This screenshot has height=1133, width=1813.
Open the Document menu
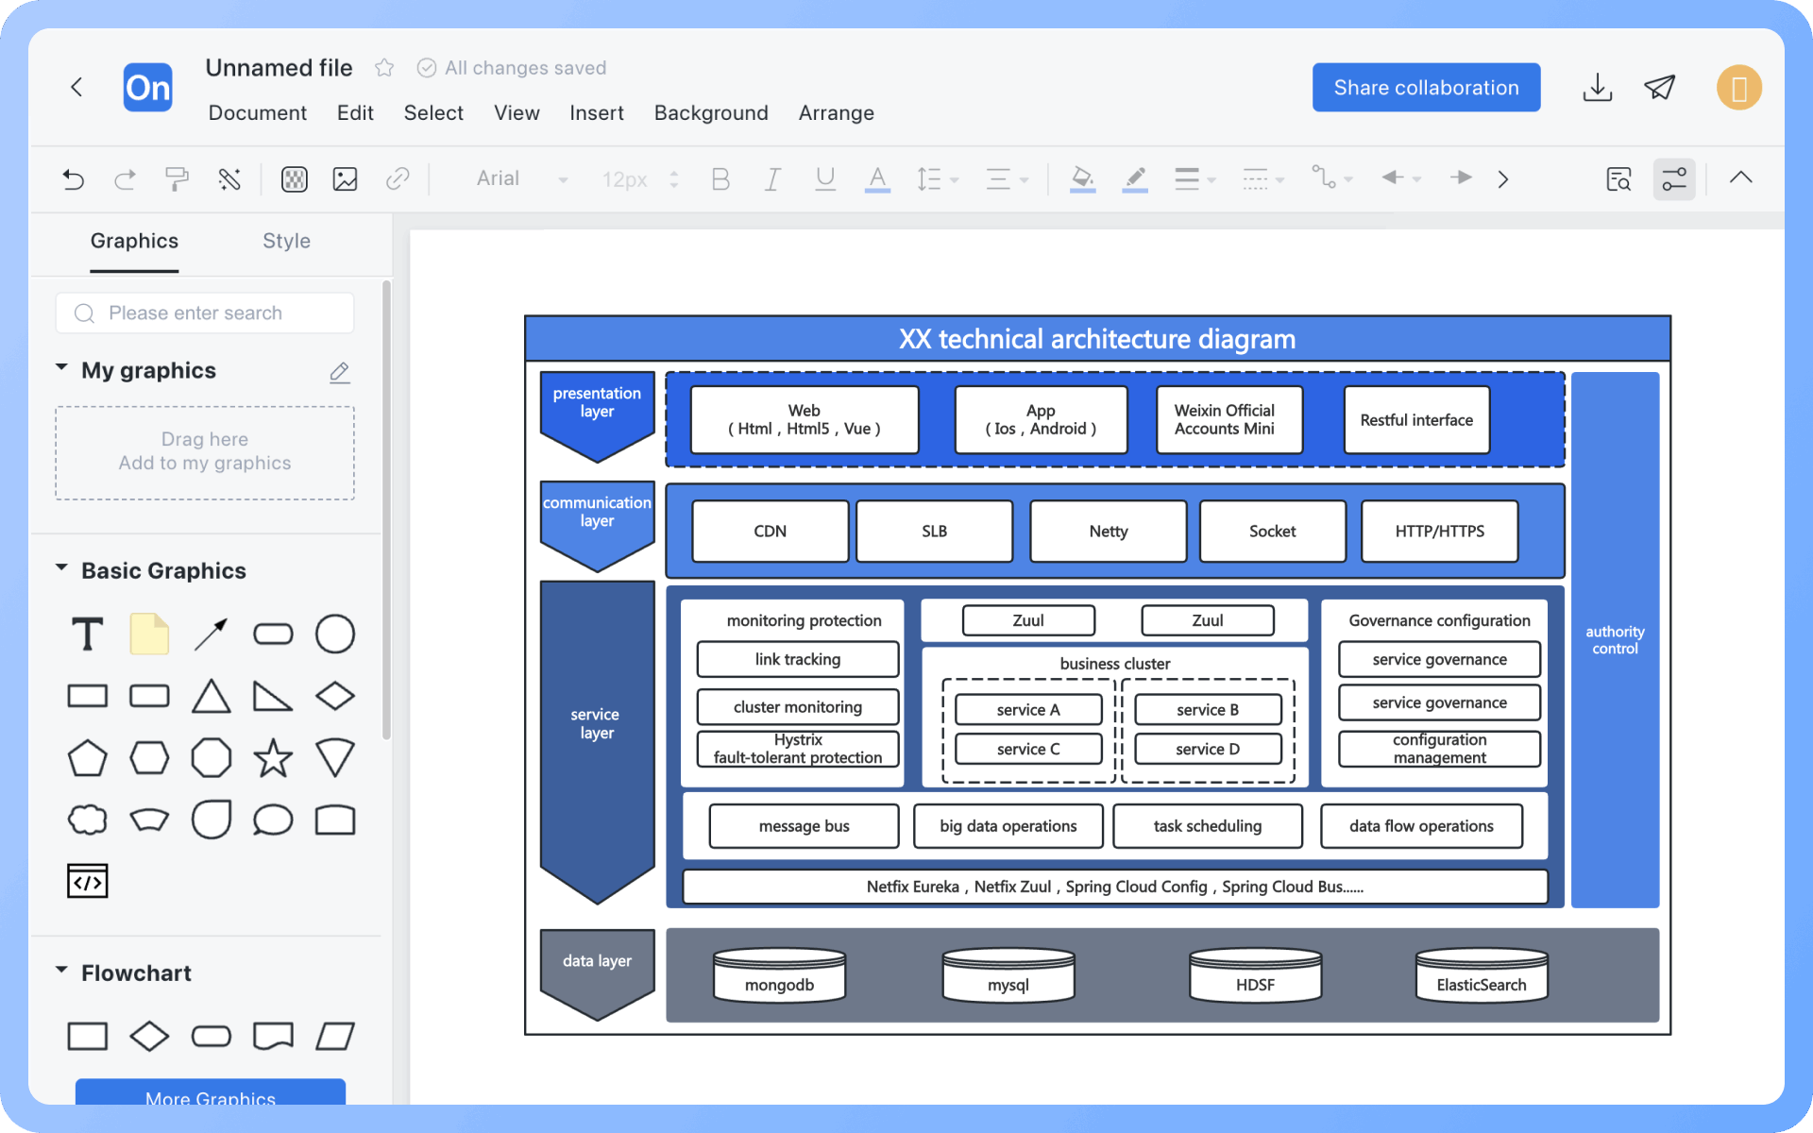point(258,112)
